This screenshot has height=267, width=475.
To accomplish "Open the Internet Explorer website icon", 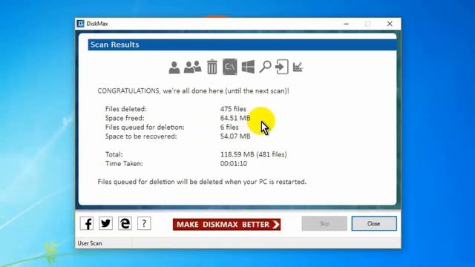I will point(125,224).
